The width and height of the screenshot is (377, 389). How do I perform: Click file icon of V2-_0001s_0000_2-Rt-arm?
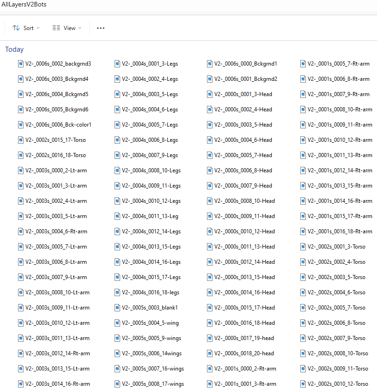210,369
